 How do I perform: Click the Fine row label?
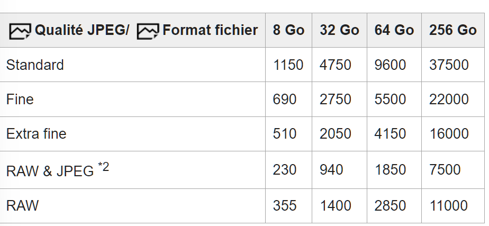coord(20,100)
